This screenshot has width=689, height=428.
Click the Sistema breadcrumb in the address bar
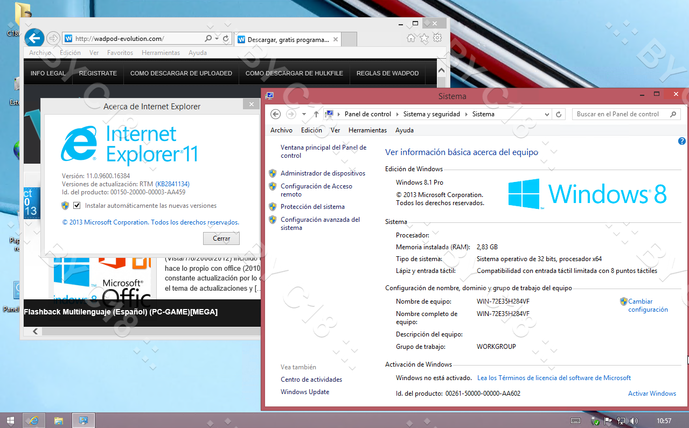coord(483,114)
